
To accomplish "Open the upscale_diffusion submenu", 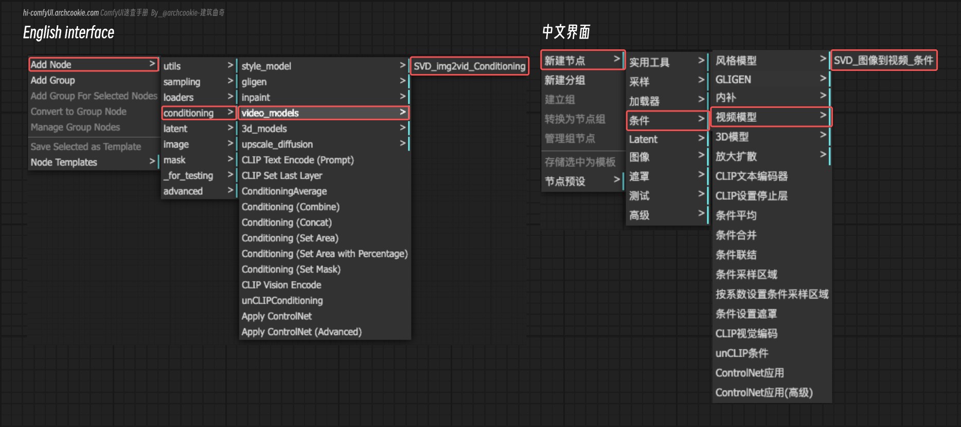I will [325, 144].
